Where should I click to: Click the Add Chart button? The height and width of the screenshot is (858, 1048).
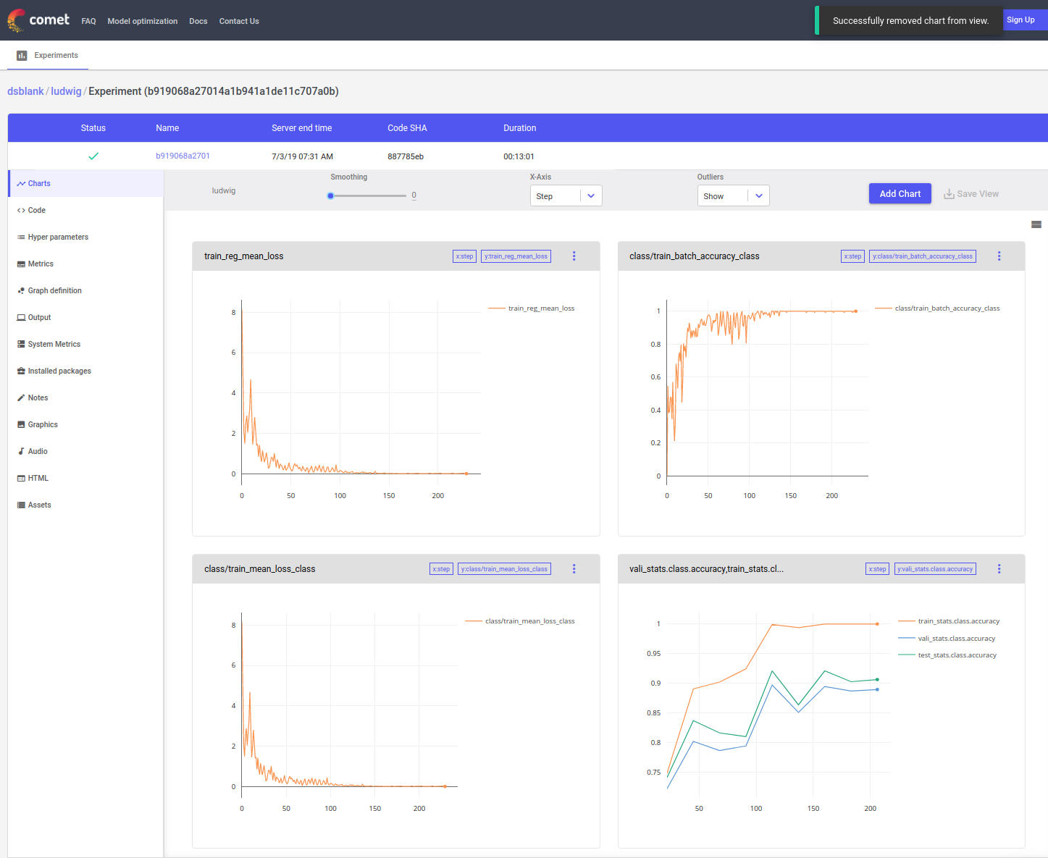pyautogui.click(x=900, y=194)
